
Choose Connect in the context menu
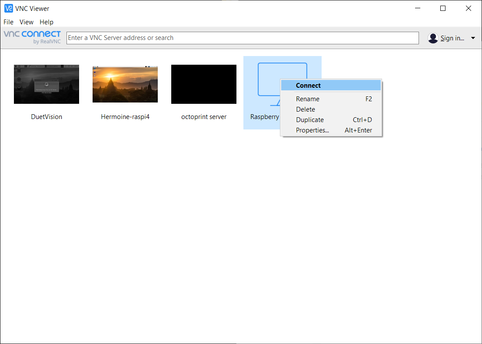[331, 86]
